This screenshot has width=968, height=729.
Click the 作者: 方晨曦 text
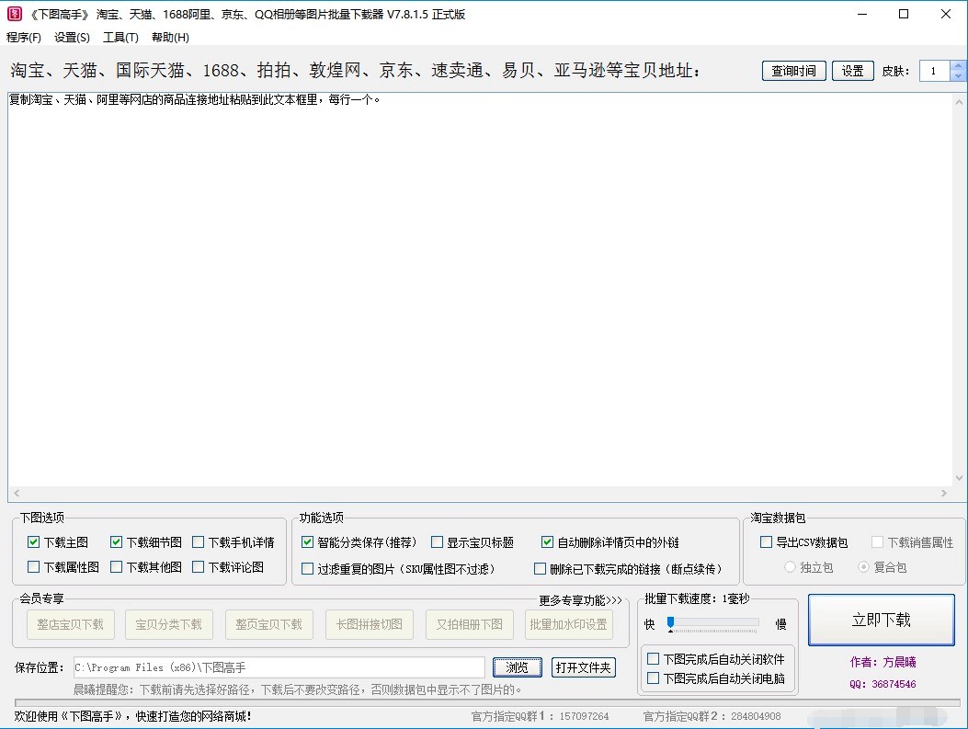click(883, 662)
